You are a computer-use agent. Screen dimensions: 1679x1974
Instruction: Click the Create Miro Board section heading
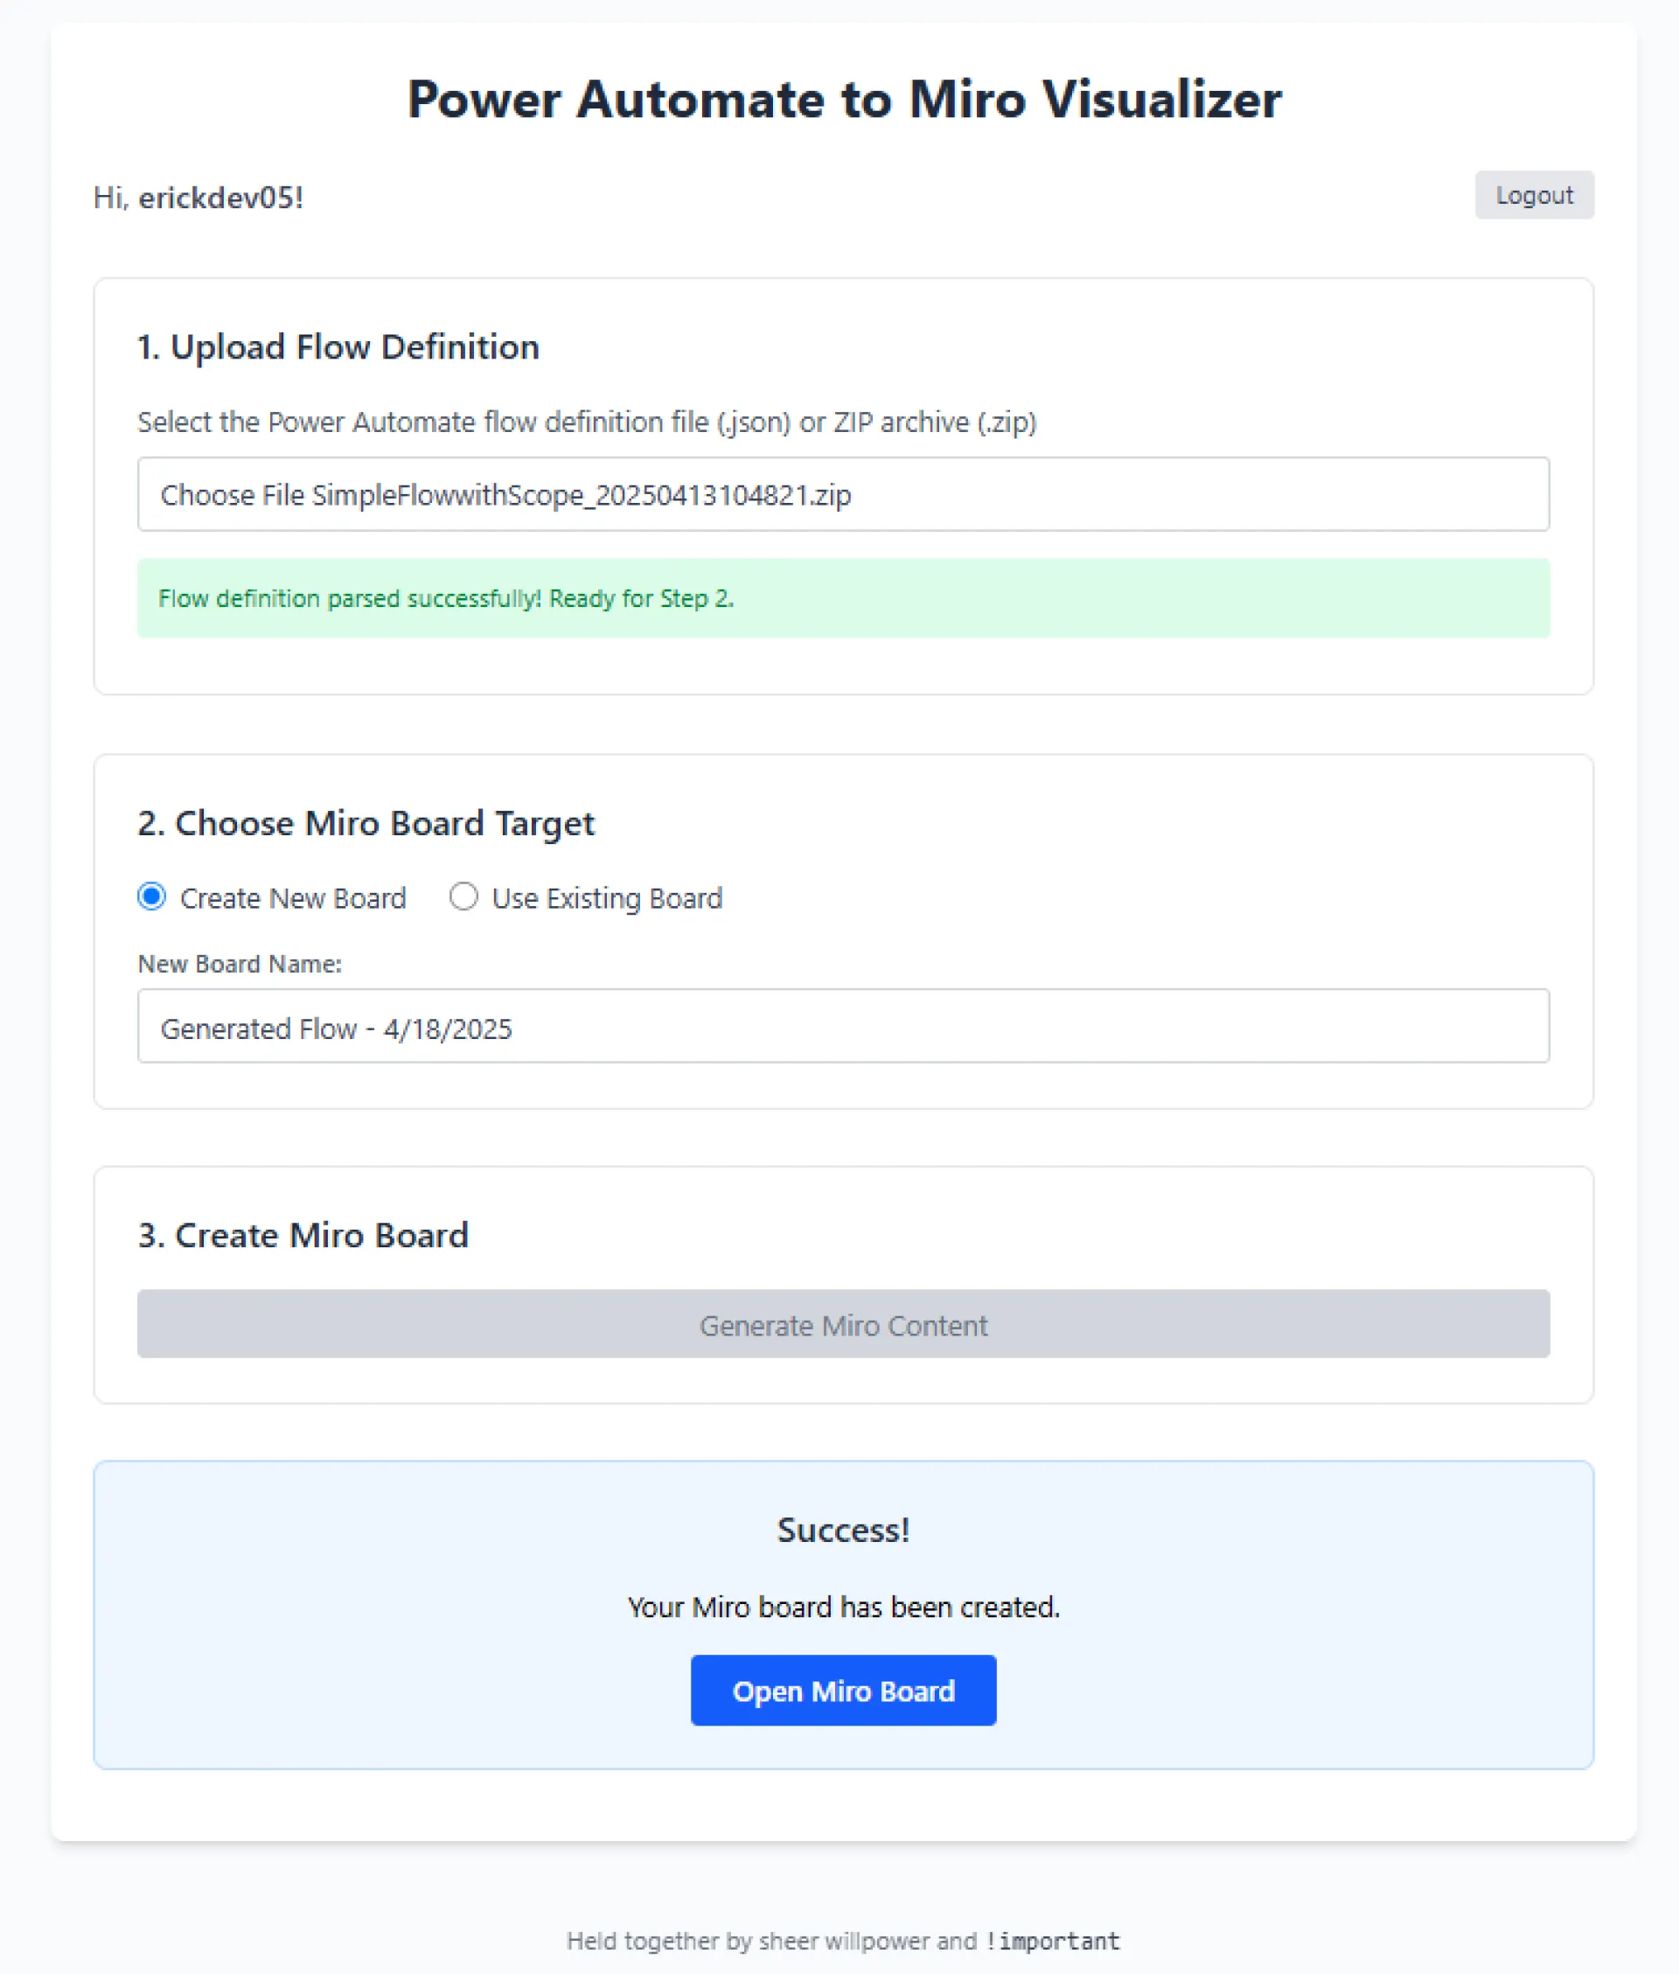coord(303,1234)
